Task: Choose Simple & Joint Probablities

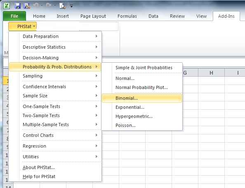Action: [x=142, y=68]
